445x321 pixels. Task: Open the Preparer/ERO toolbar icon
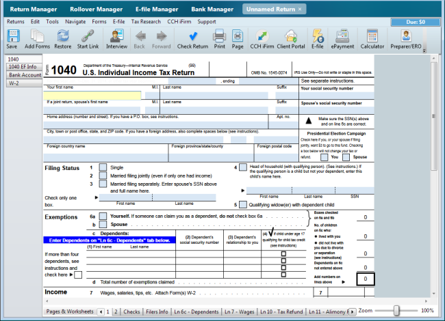click(406, 39)
